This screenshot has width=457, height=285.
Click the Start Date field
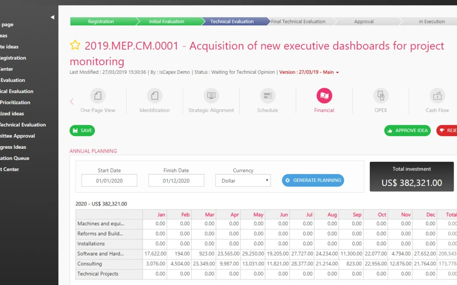[109, 180]
